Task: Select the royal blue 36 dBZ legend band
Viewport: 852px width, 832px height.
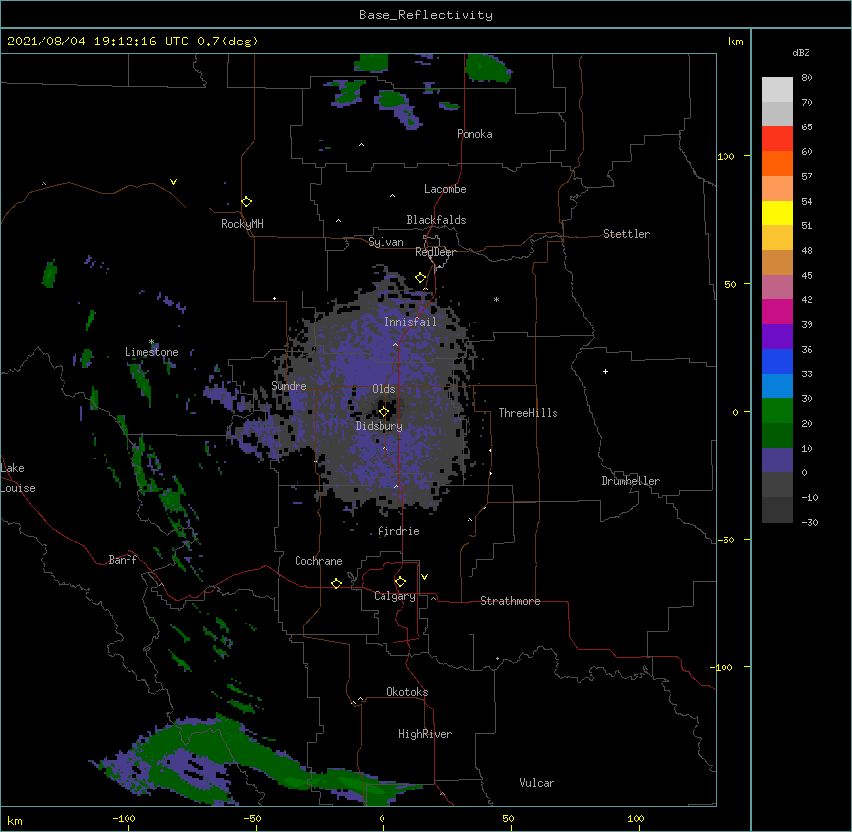Action: [777, 361]
